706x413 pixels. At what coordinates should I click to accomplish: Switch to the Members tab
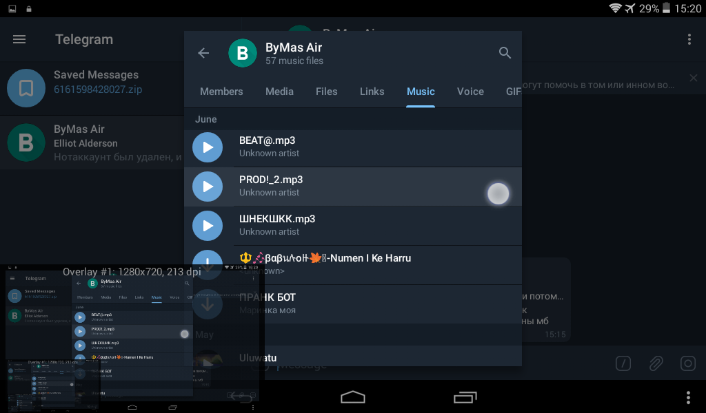(x=221, y=92)
